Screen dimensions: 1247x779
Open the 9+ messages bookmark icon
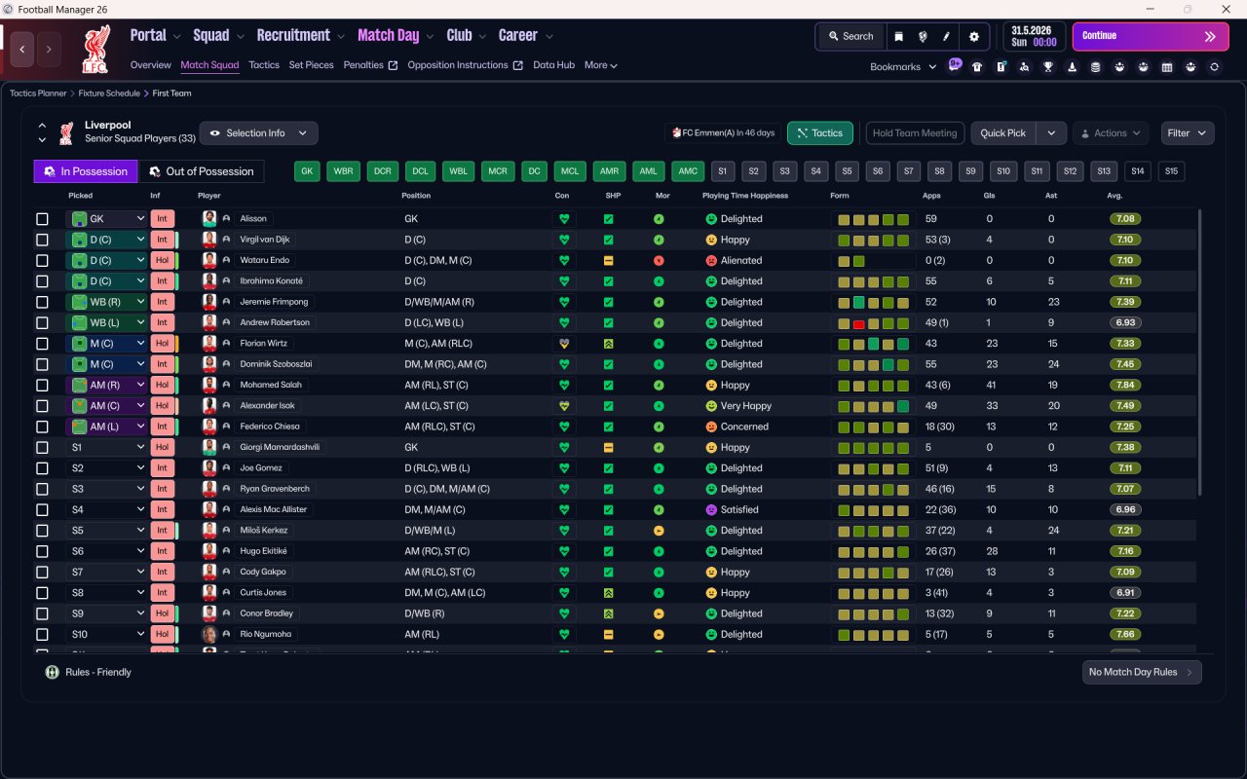click(955, 65)
